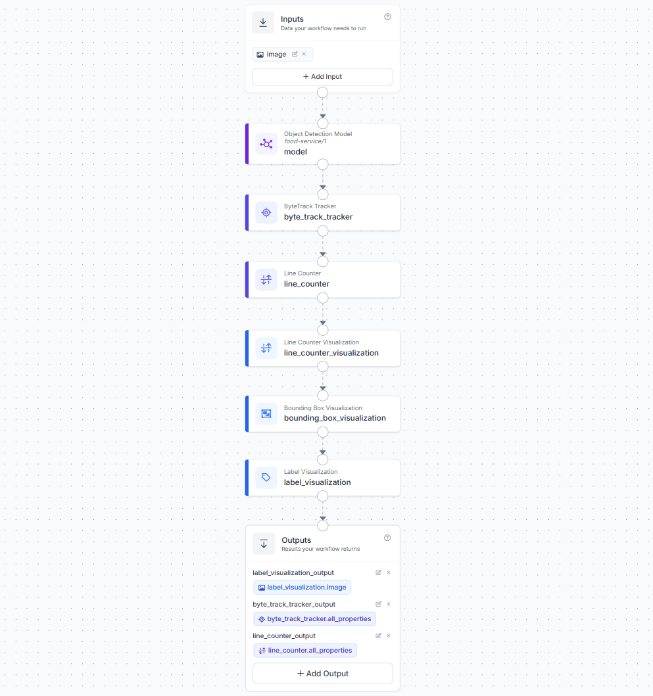
Task: Select the label_visualization.image output chip
Action: click(x=302, y=588)
